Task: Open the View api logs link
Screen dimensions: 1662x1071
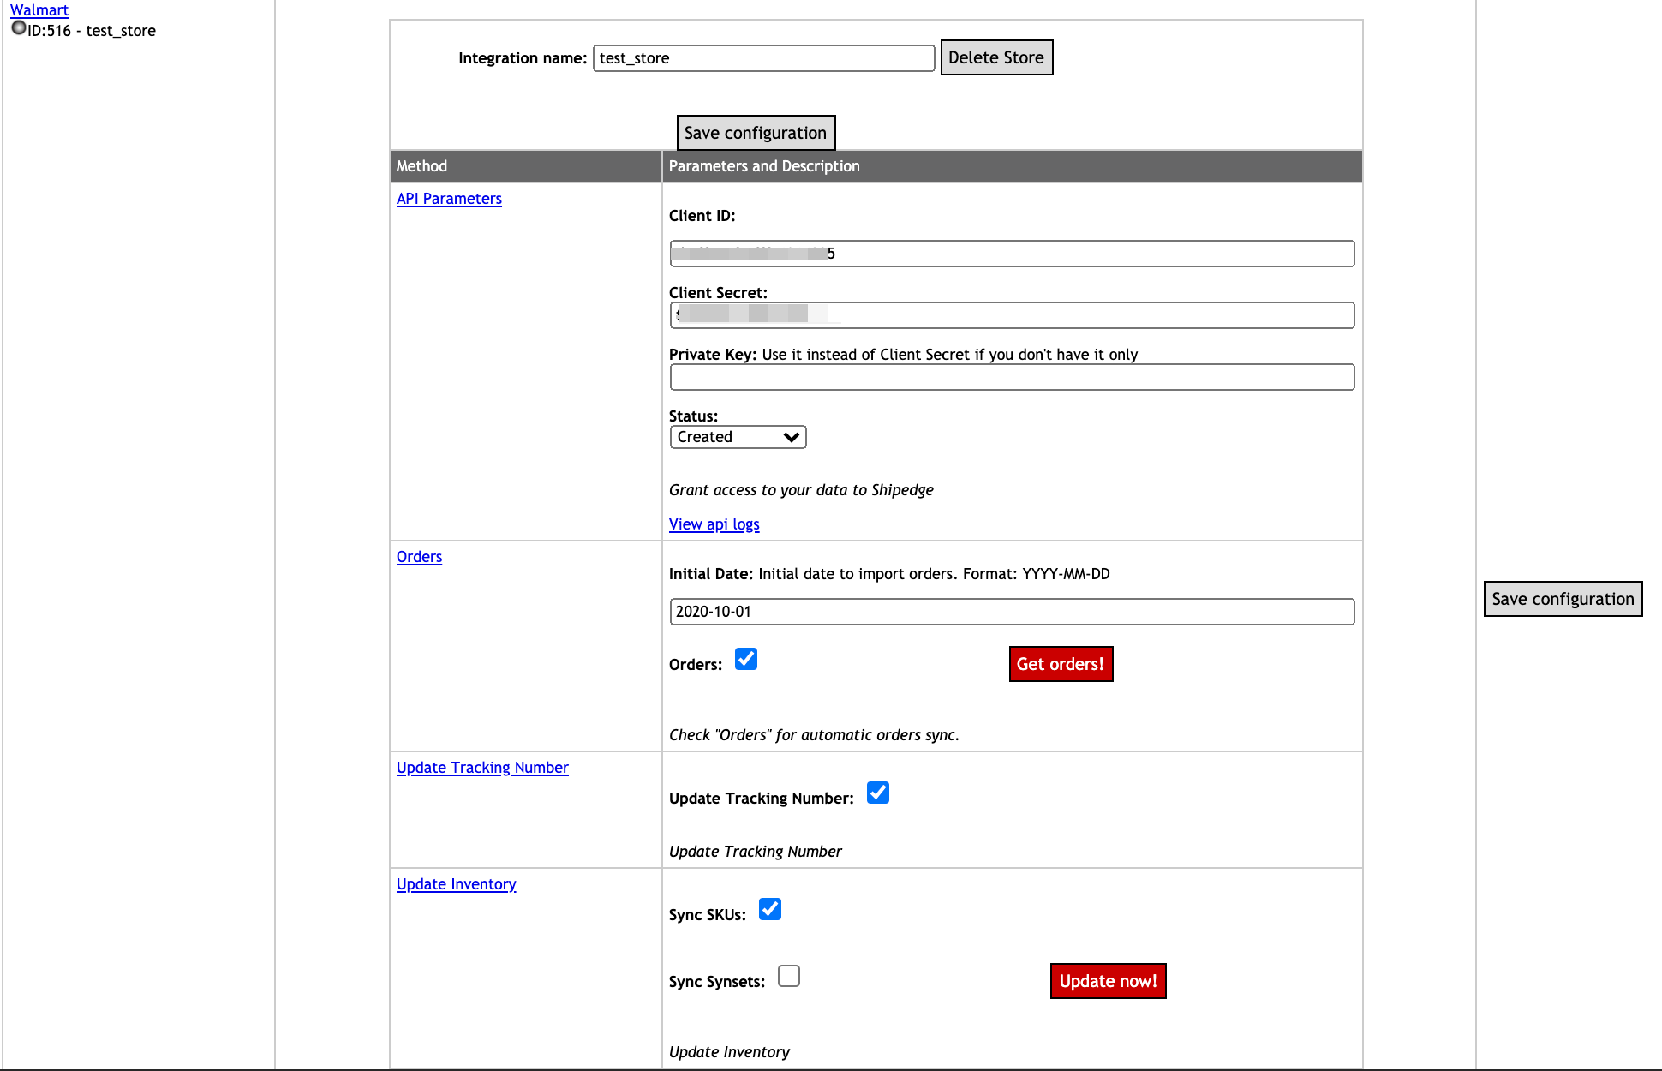Action: (714, 524)
